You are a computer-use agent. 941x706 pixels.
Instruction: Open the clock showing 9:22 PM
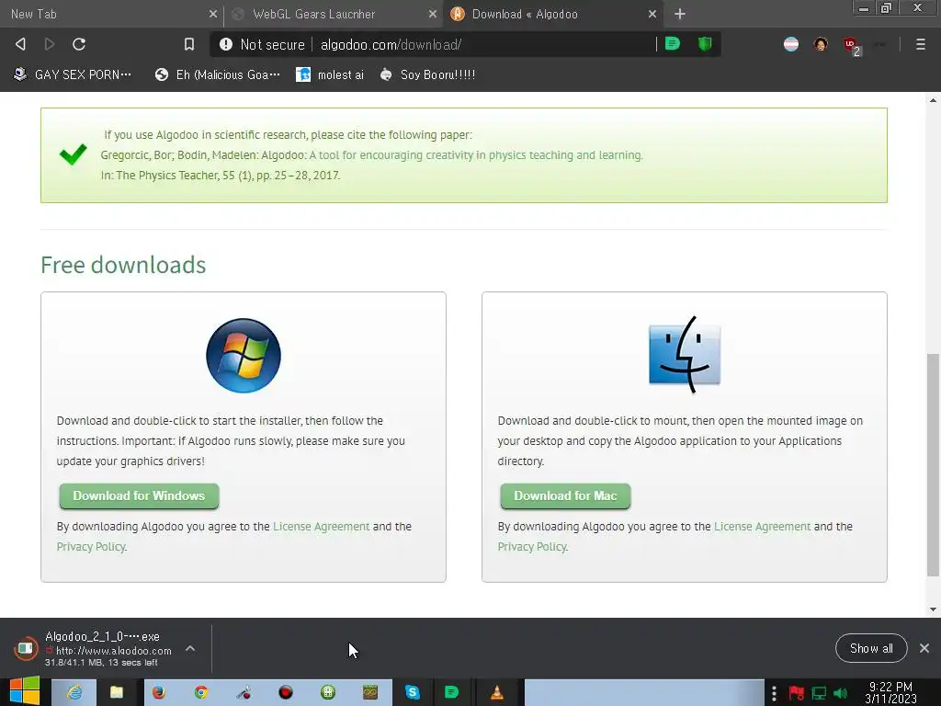890,693
